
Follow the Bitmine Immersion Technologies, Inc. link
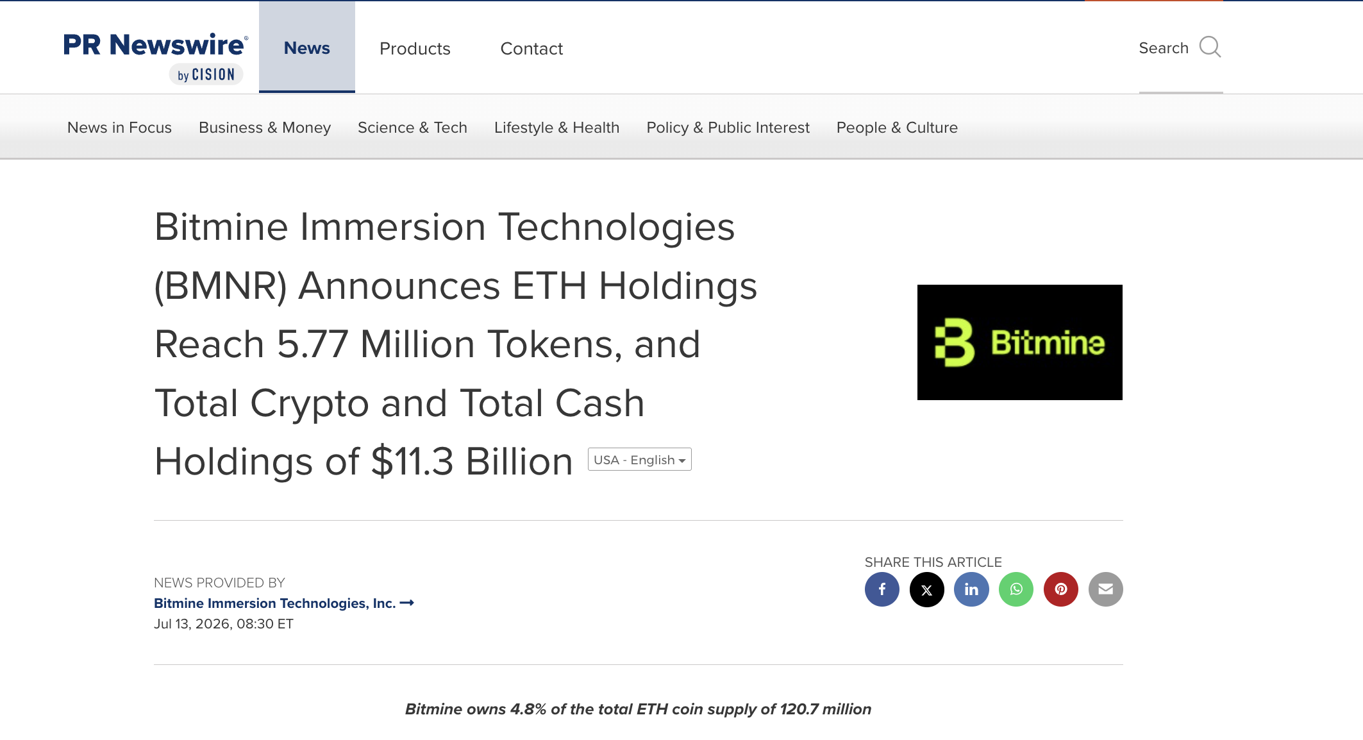(x=284, y=603)
